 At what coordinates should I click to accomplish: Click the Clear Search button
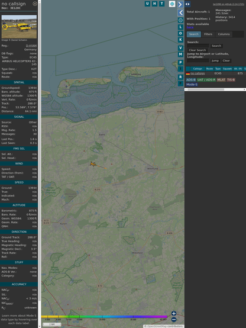tap(198, 50)
